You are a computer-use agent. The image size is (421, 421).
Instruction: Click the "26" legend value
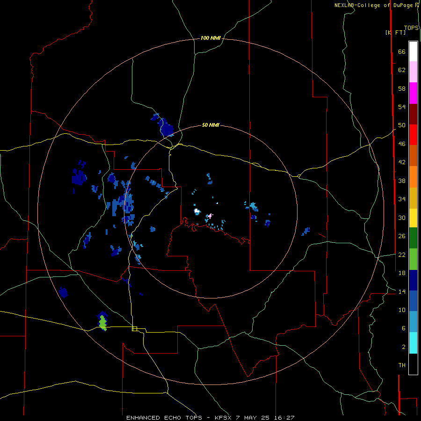402,236
